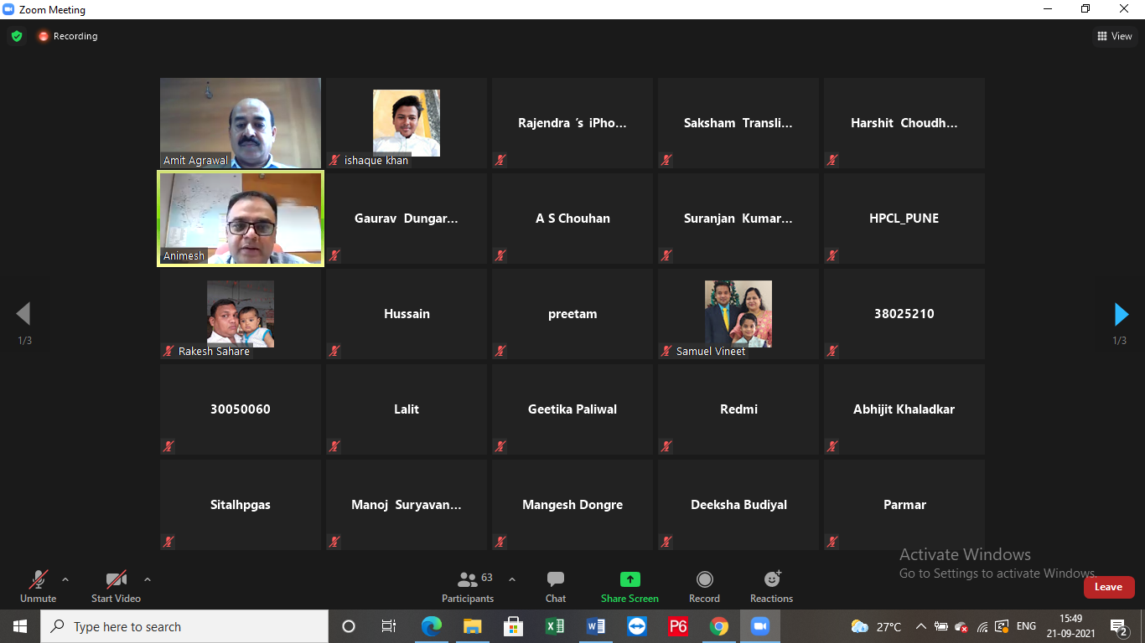The height and width of the screenshot is (643, 1145).
Task: Toggle meeting Record button
Action: 704,586
